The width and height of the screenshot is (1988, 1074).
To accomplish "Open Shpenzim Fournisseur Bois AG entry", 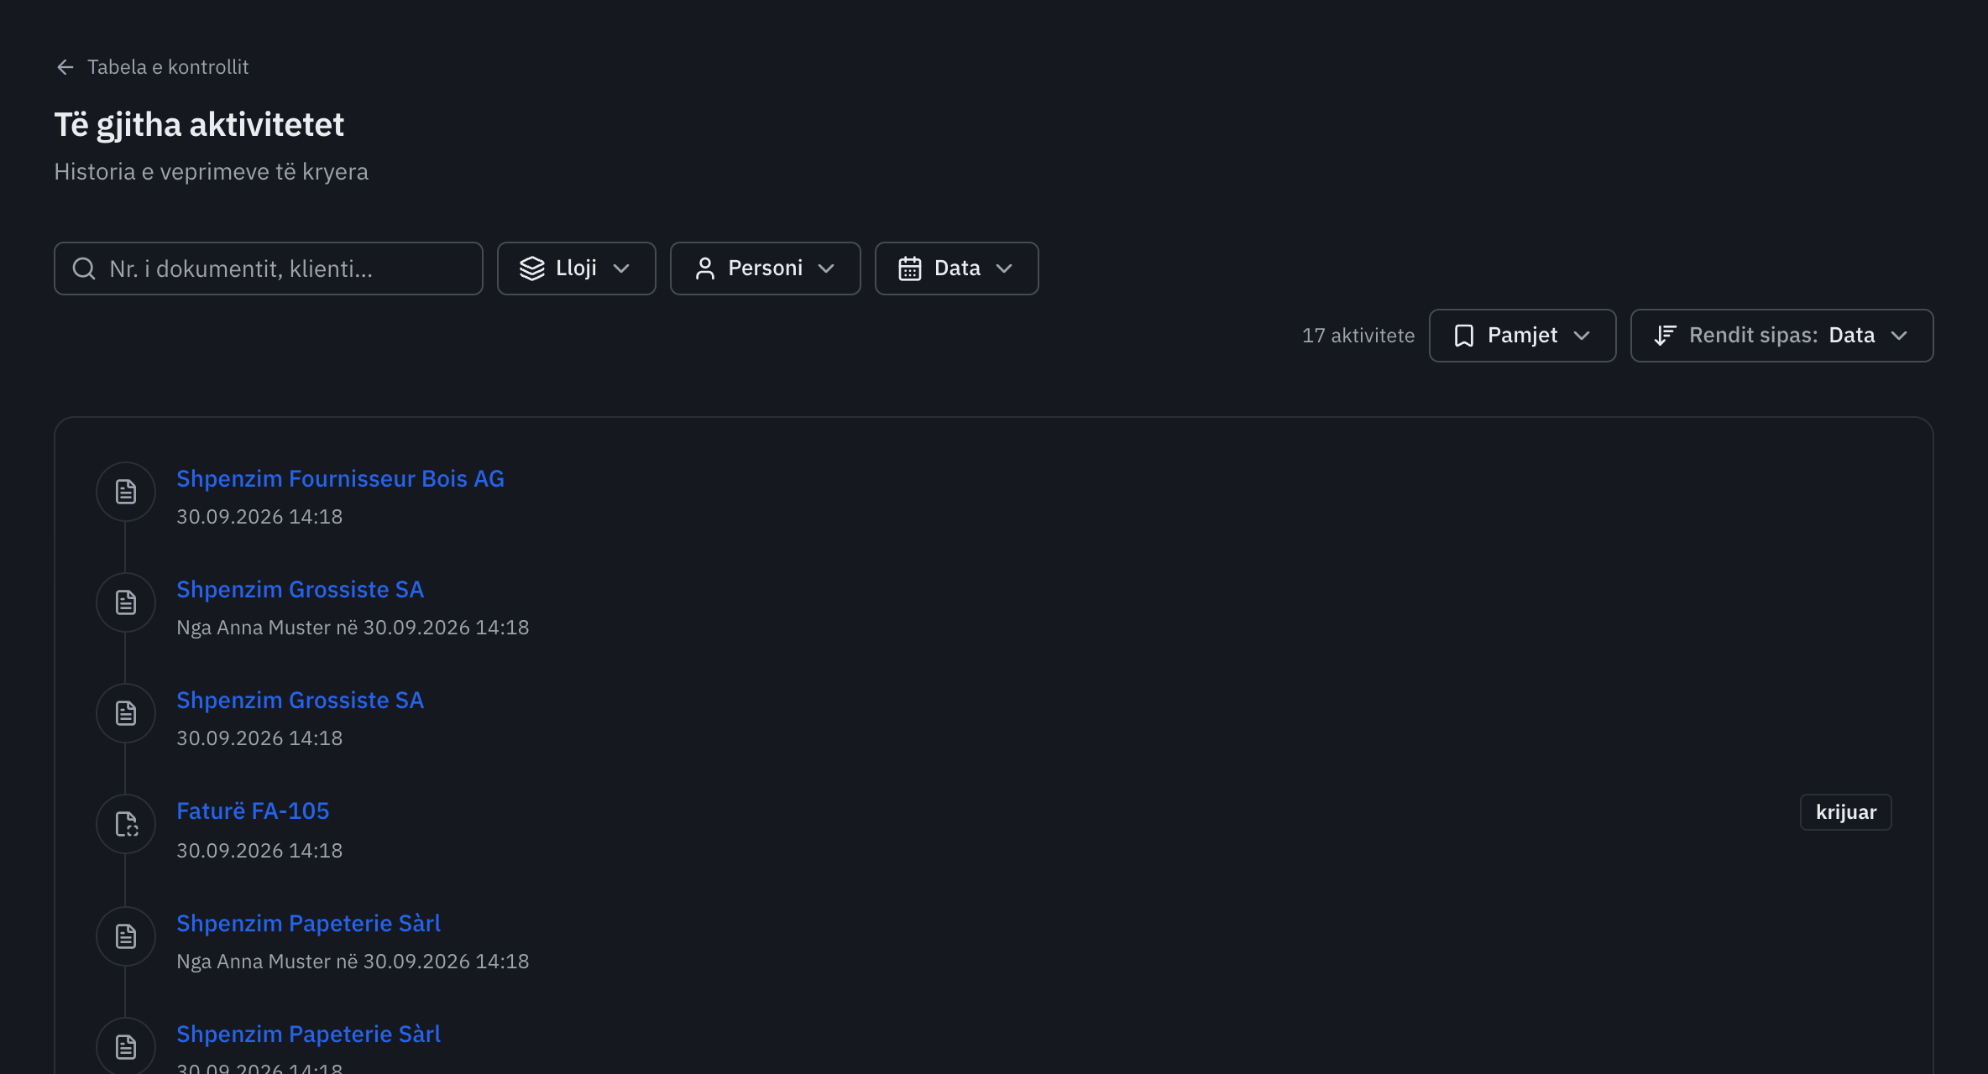I will coord(340,478).
